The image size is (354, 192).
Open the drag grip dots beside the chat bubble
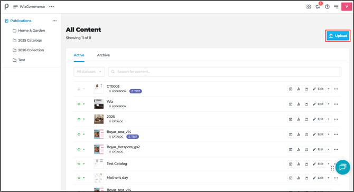[332, 168]
